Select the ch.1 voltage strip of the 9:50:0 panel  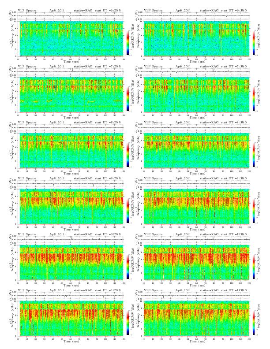pos(196,184)
